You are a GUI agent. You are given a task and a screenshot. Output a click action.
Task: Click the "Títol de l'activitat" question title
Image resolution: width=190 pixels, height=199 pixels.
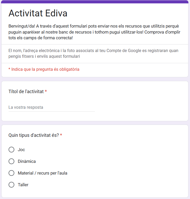26,92
